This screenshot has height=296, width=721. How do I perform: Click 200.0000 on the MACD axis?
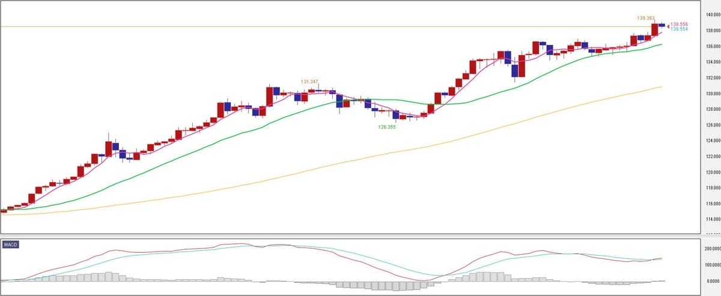click(712, 247)
